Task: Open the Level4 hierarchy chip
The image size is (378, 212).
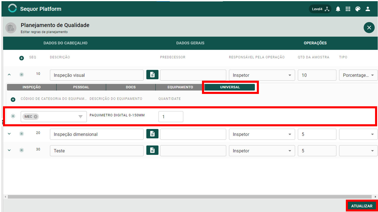Action: tap(320, 9)
